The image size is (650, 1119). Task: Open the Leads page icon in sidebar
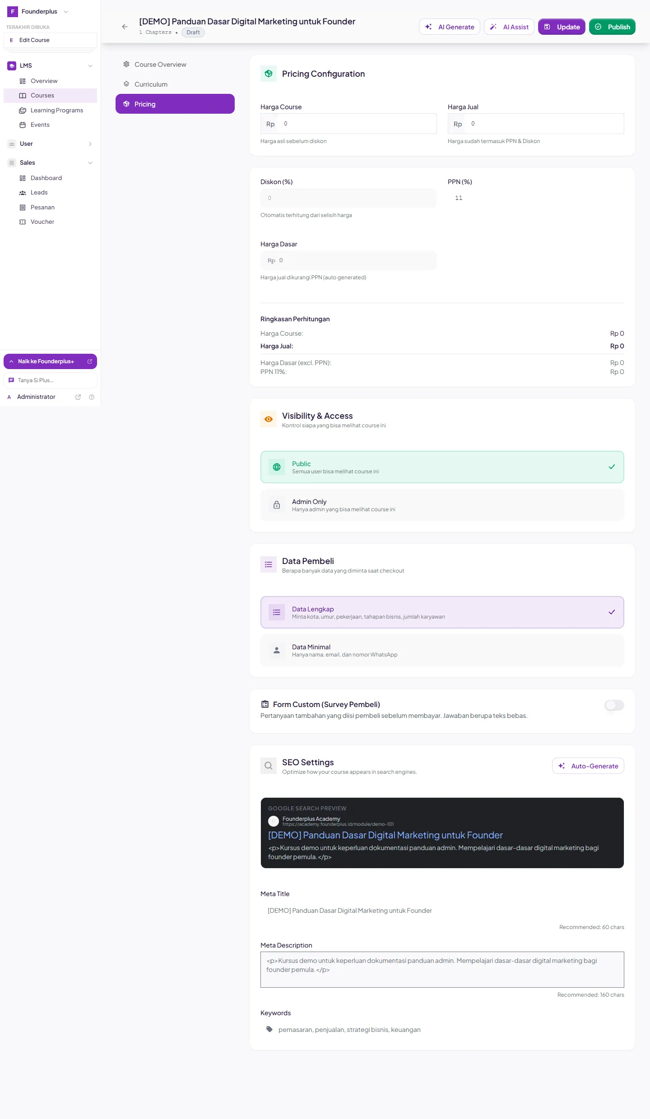(x=23, y=193)
